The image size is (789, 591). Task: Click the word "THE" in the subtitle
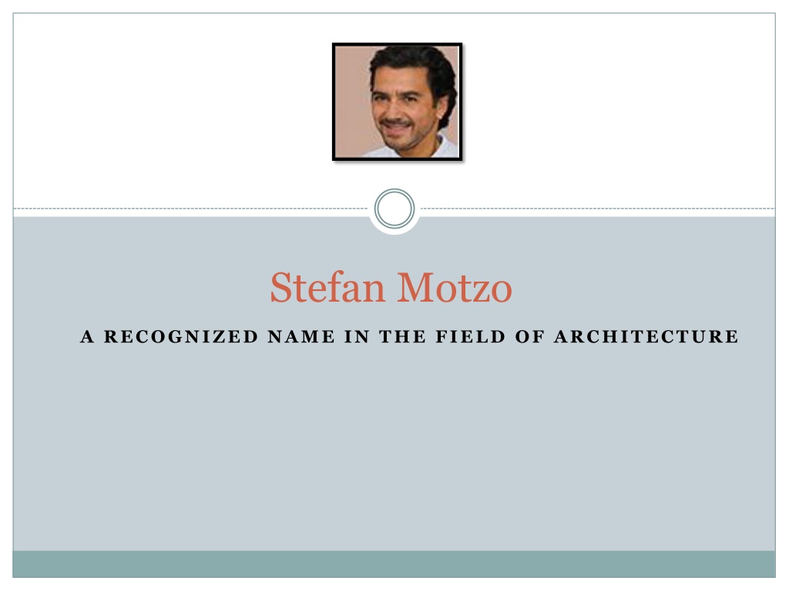[402, 336]
